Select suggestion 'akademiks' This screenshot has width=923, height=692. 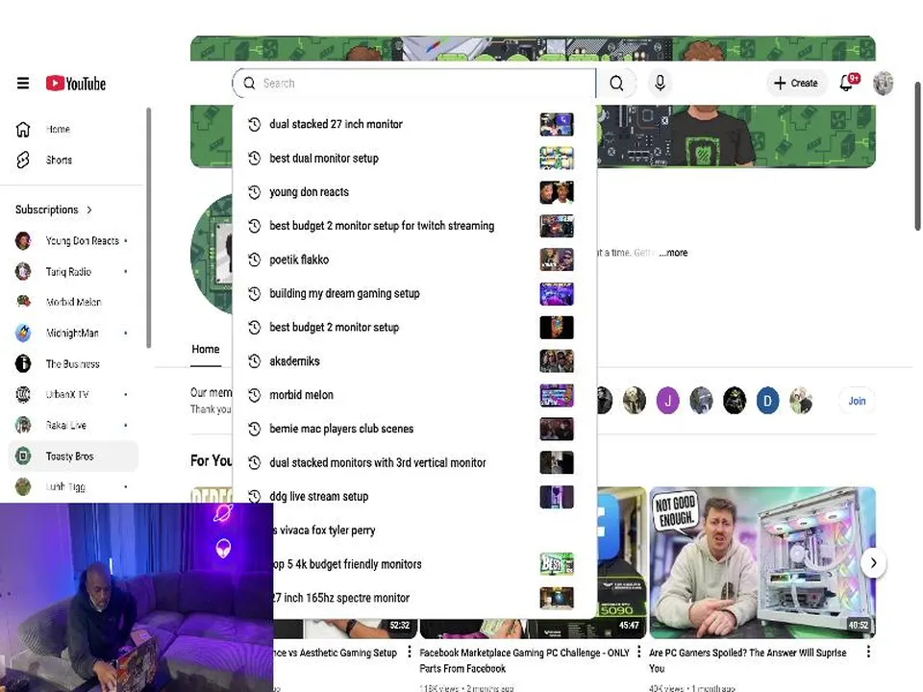414,360
